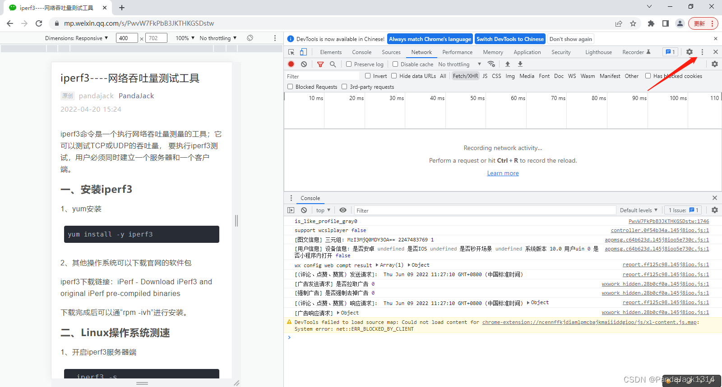Enable Preserve log checkbox
722x387 pixels.
click(x=349, y=64)
